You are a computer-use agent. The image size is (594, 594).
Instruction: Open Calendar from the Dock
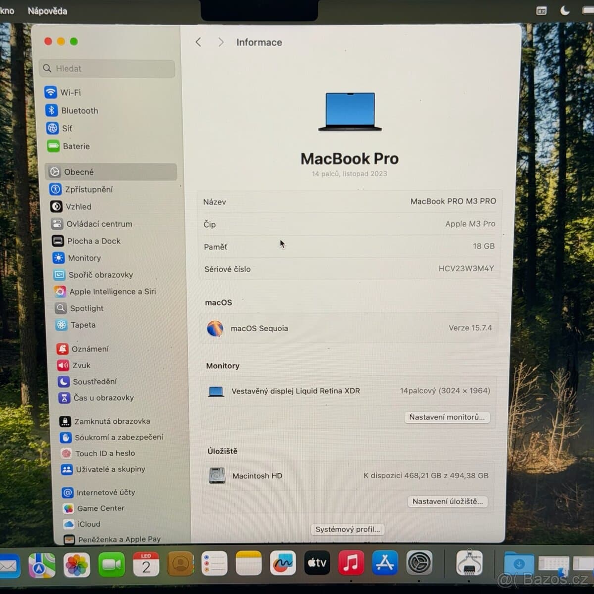pos(146,565)
